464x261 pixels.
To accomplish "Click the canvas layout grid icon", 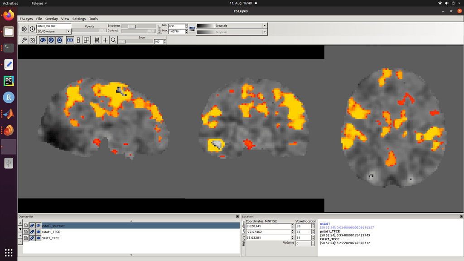I will [86, 40].
